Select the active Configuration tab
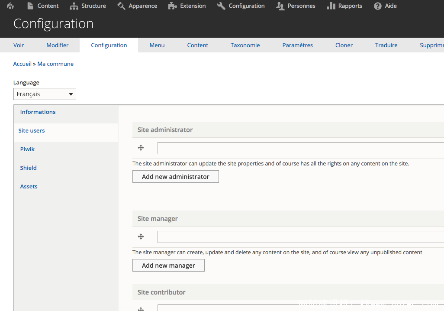The width and height of the screenshot is (444, 311). tap(109, 45)
